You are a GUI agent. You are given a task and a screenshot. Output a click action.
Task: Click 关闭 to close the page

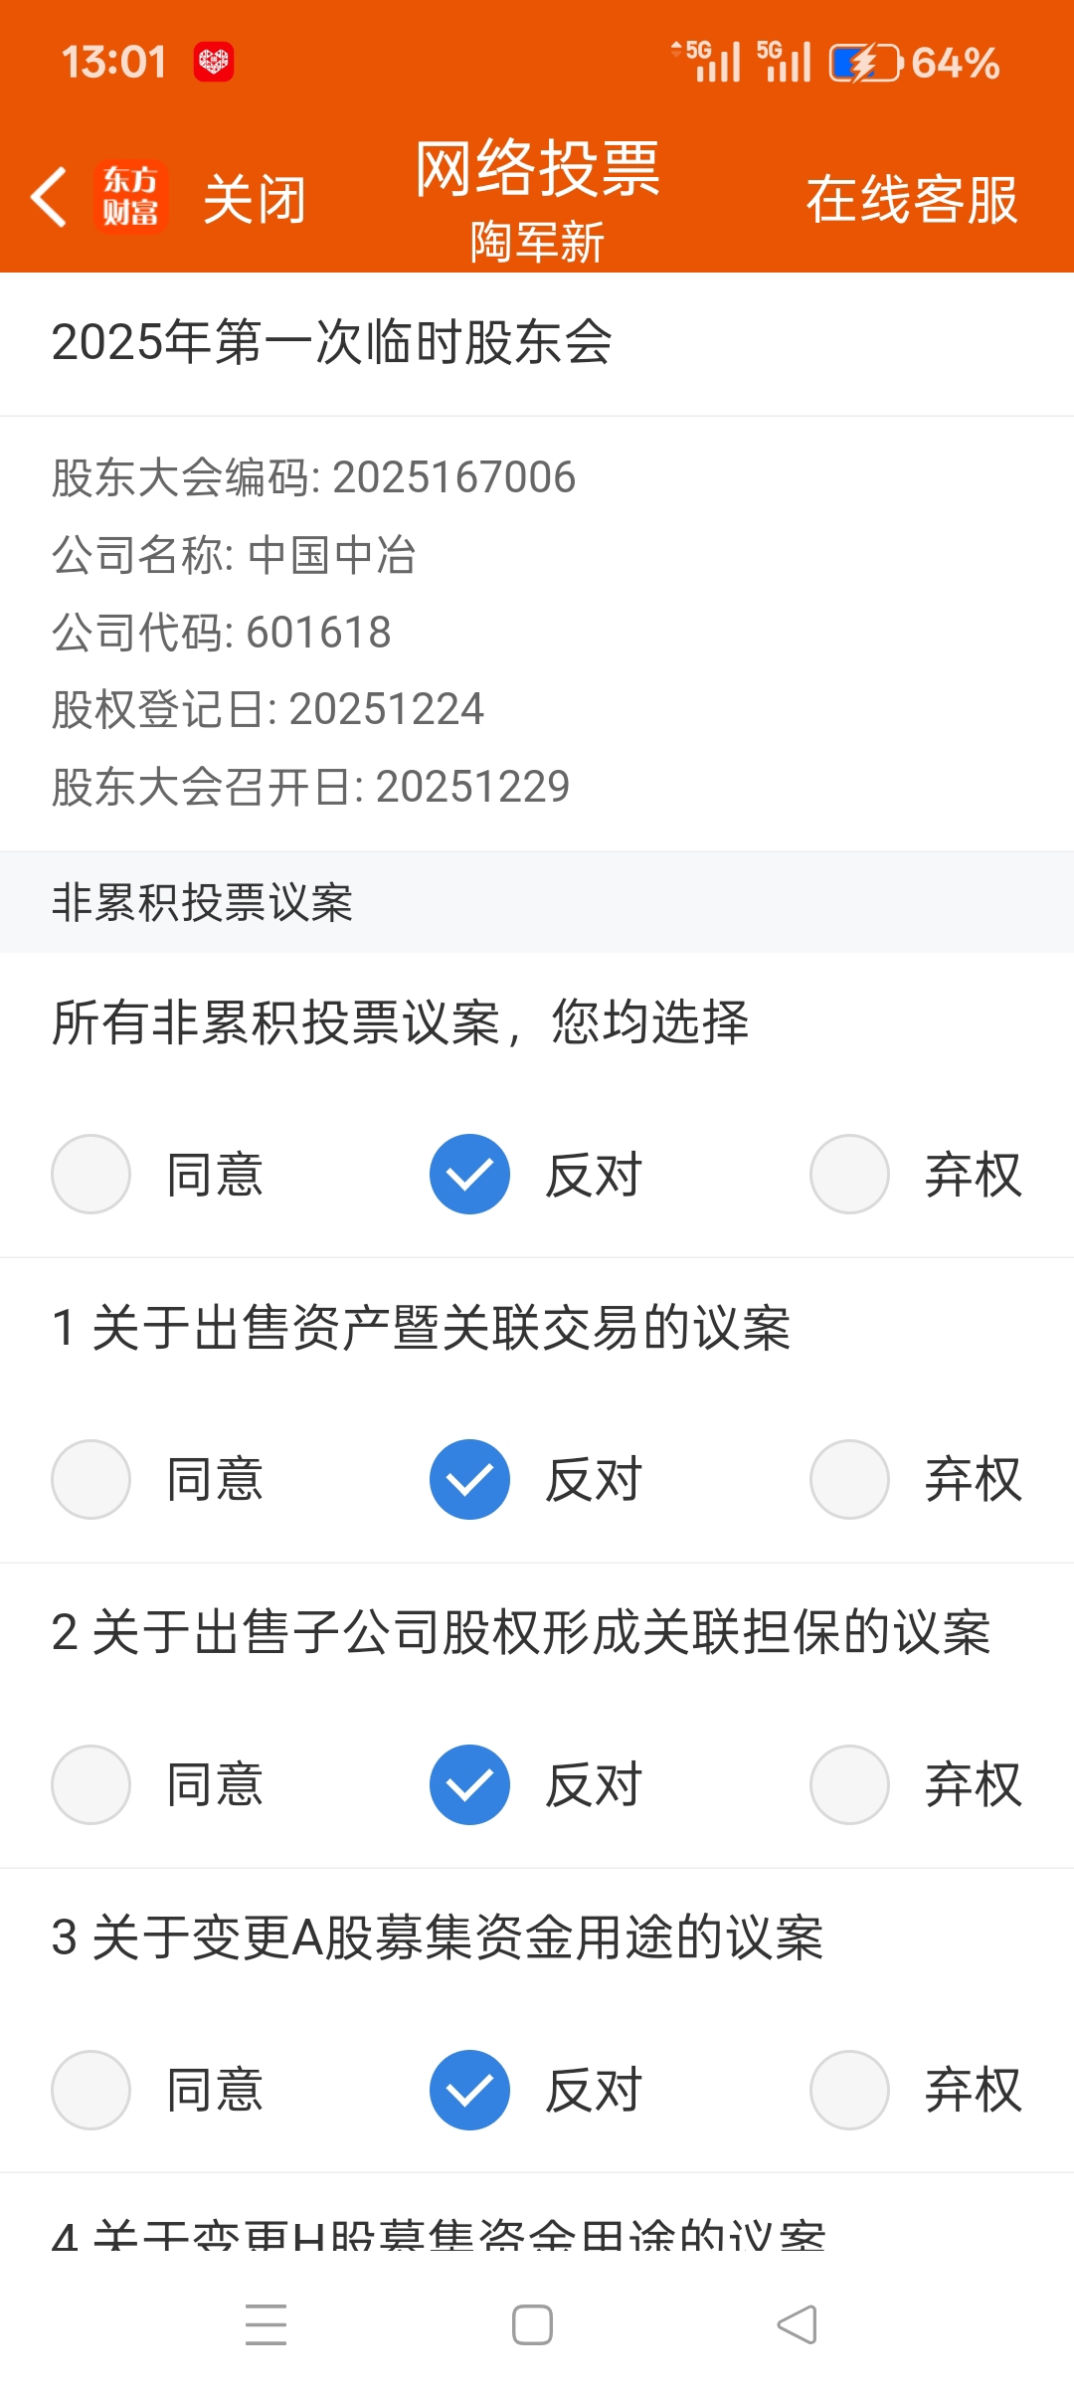point(255,199)
